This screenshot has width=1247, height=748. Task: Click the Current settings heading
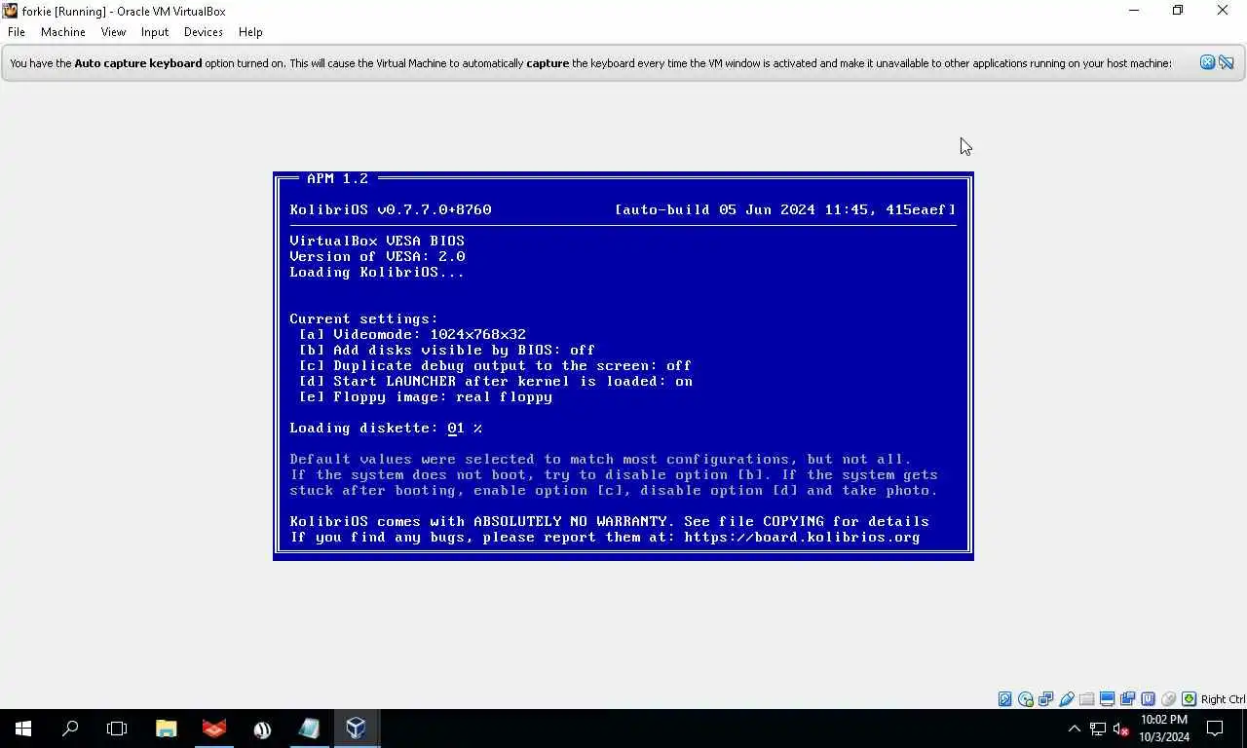(363, 318)
